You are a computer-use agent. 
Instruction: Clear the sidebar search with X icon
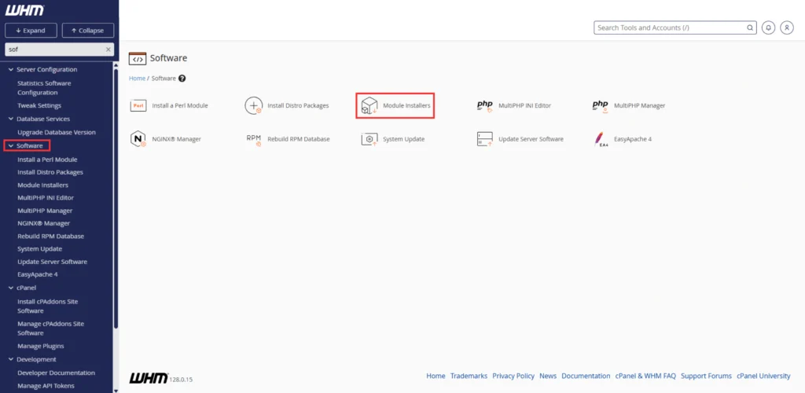[x=108, y=50]
